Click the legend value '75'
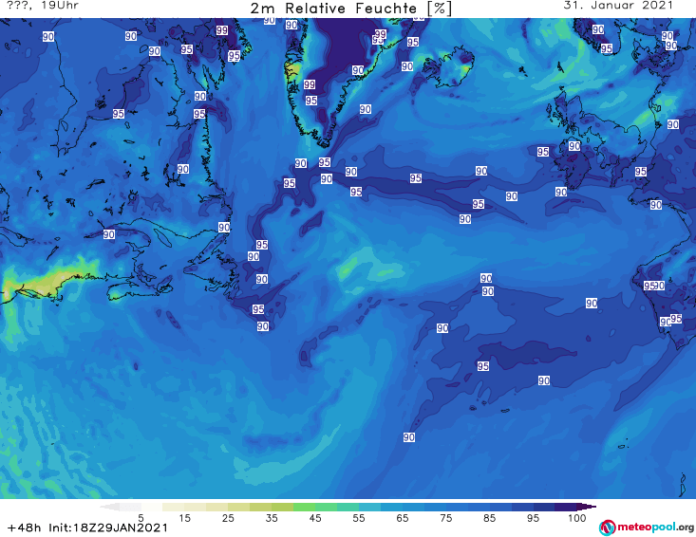This screenshot has width=696, height=537. [445, 518]
